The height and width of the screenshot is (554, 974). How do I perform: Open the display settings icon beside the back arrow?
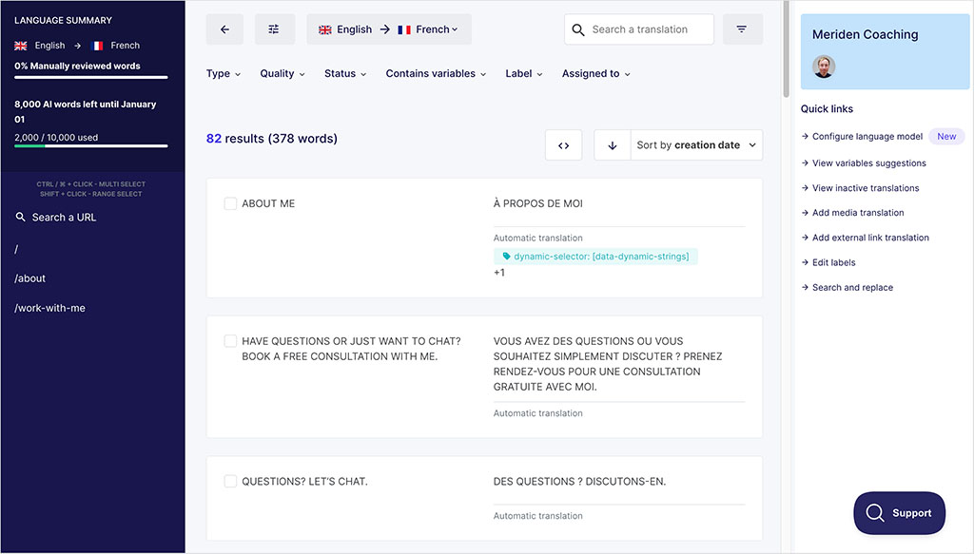point(274,29)
